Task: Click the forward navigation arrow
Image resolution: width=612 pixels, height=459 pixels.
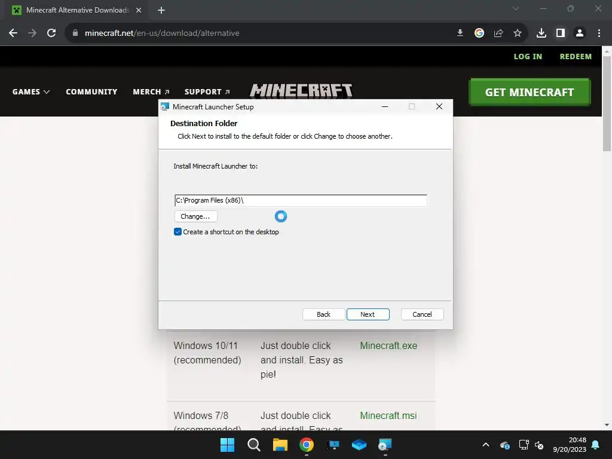Action: (x=32, y=33)
